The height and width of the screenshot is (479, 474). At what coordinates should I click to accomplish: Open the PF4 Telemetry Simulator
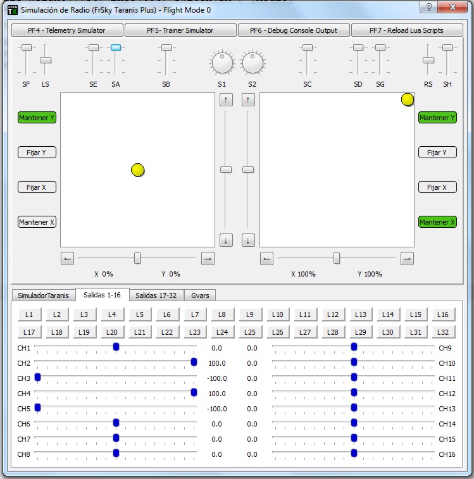click(x=66, y=30)
